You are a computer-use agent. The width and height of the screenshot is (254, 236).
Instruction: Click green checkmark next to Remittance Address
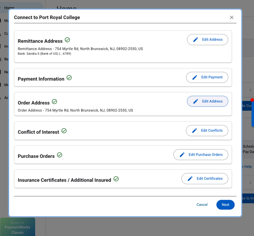(x=67, y=40)
